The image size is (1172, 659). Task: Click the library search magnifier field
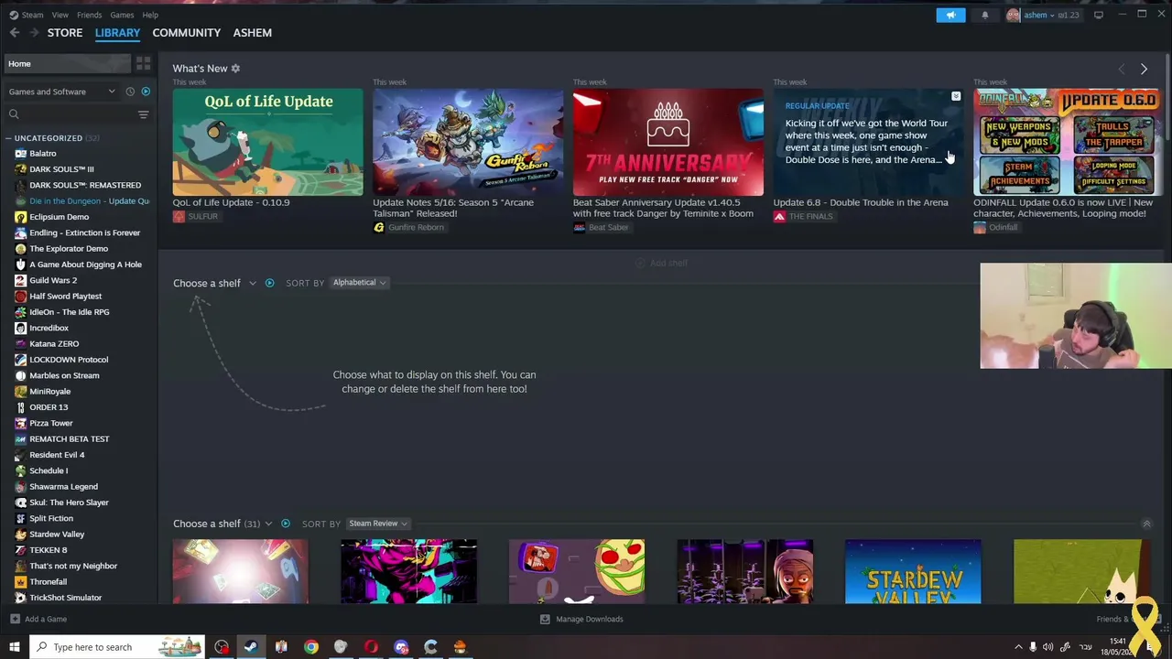click(70, 114)
